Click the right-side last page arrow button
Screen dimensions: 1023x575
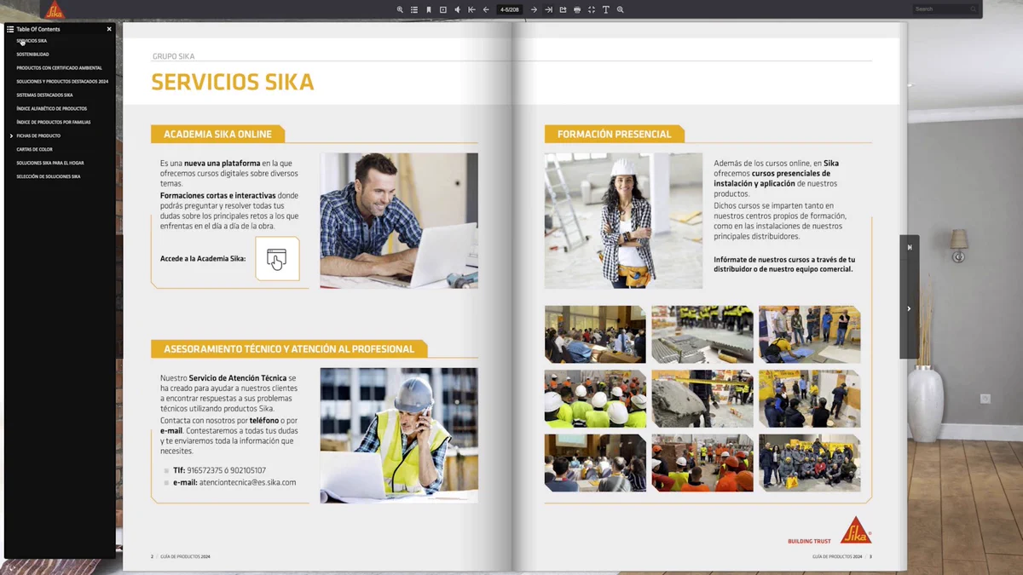(910, 247)
